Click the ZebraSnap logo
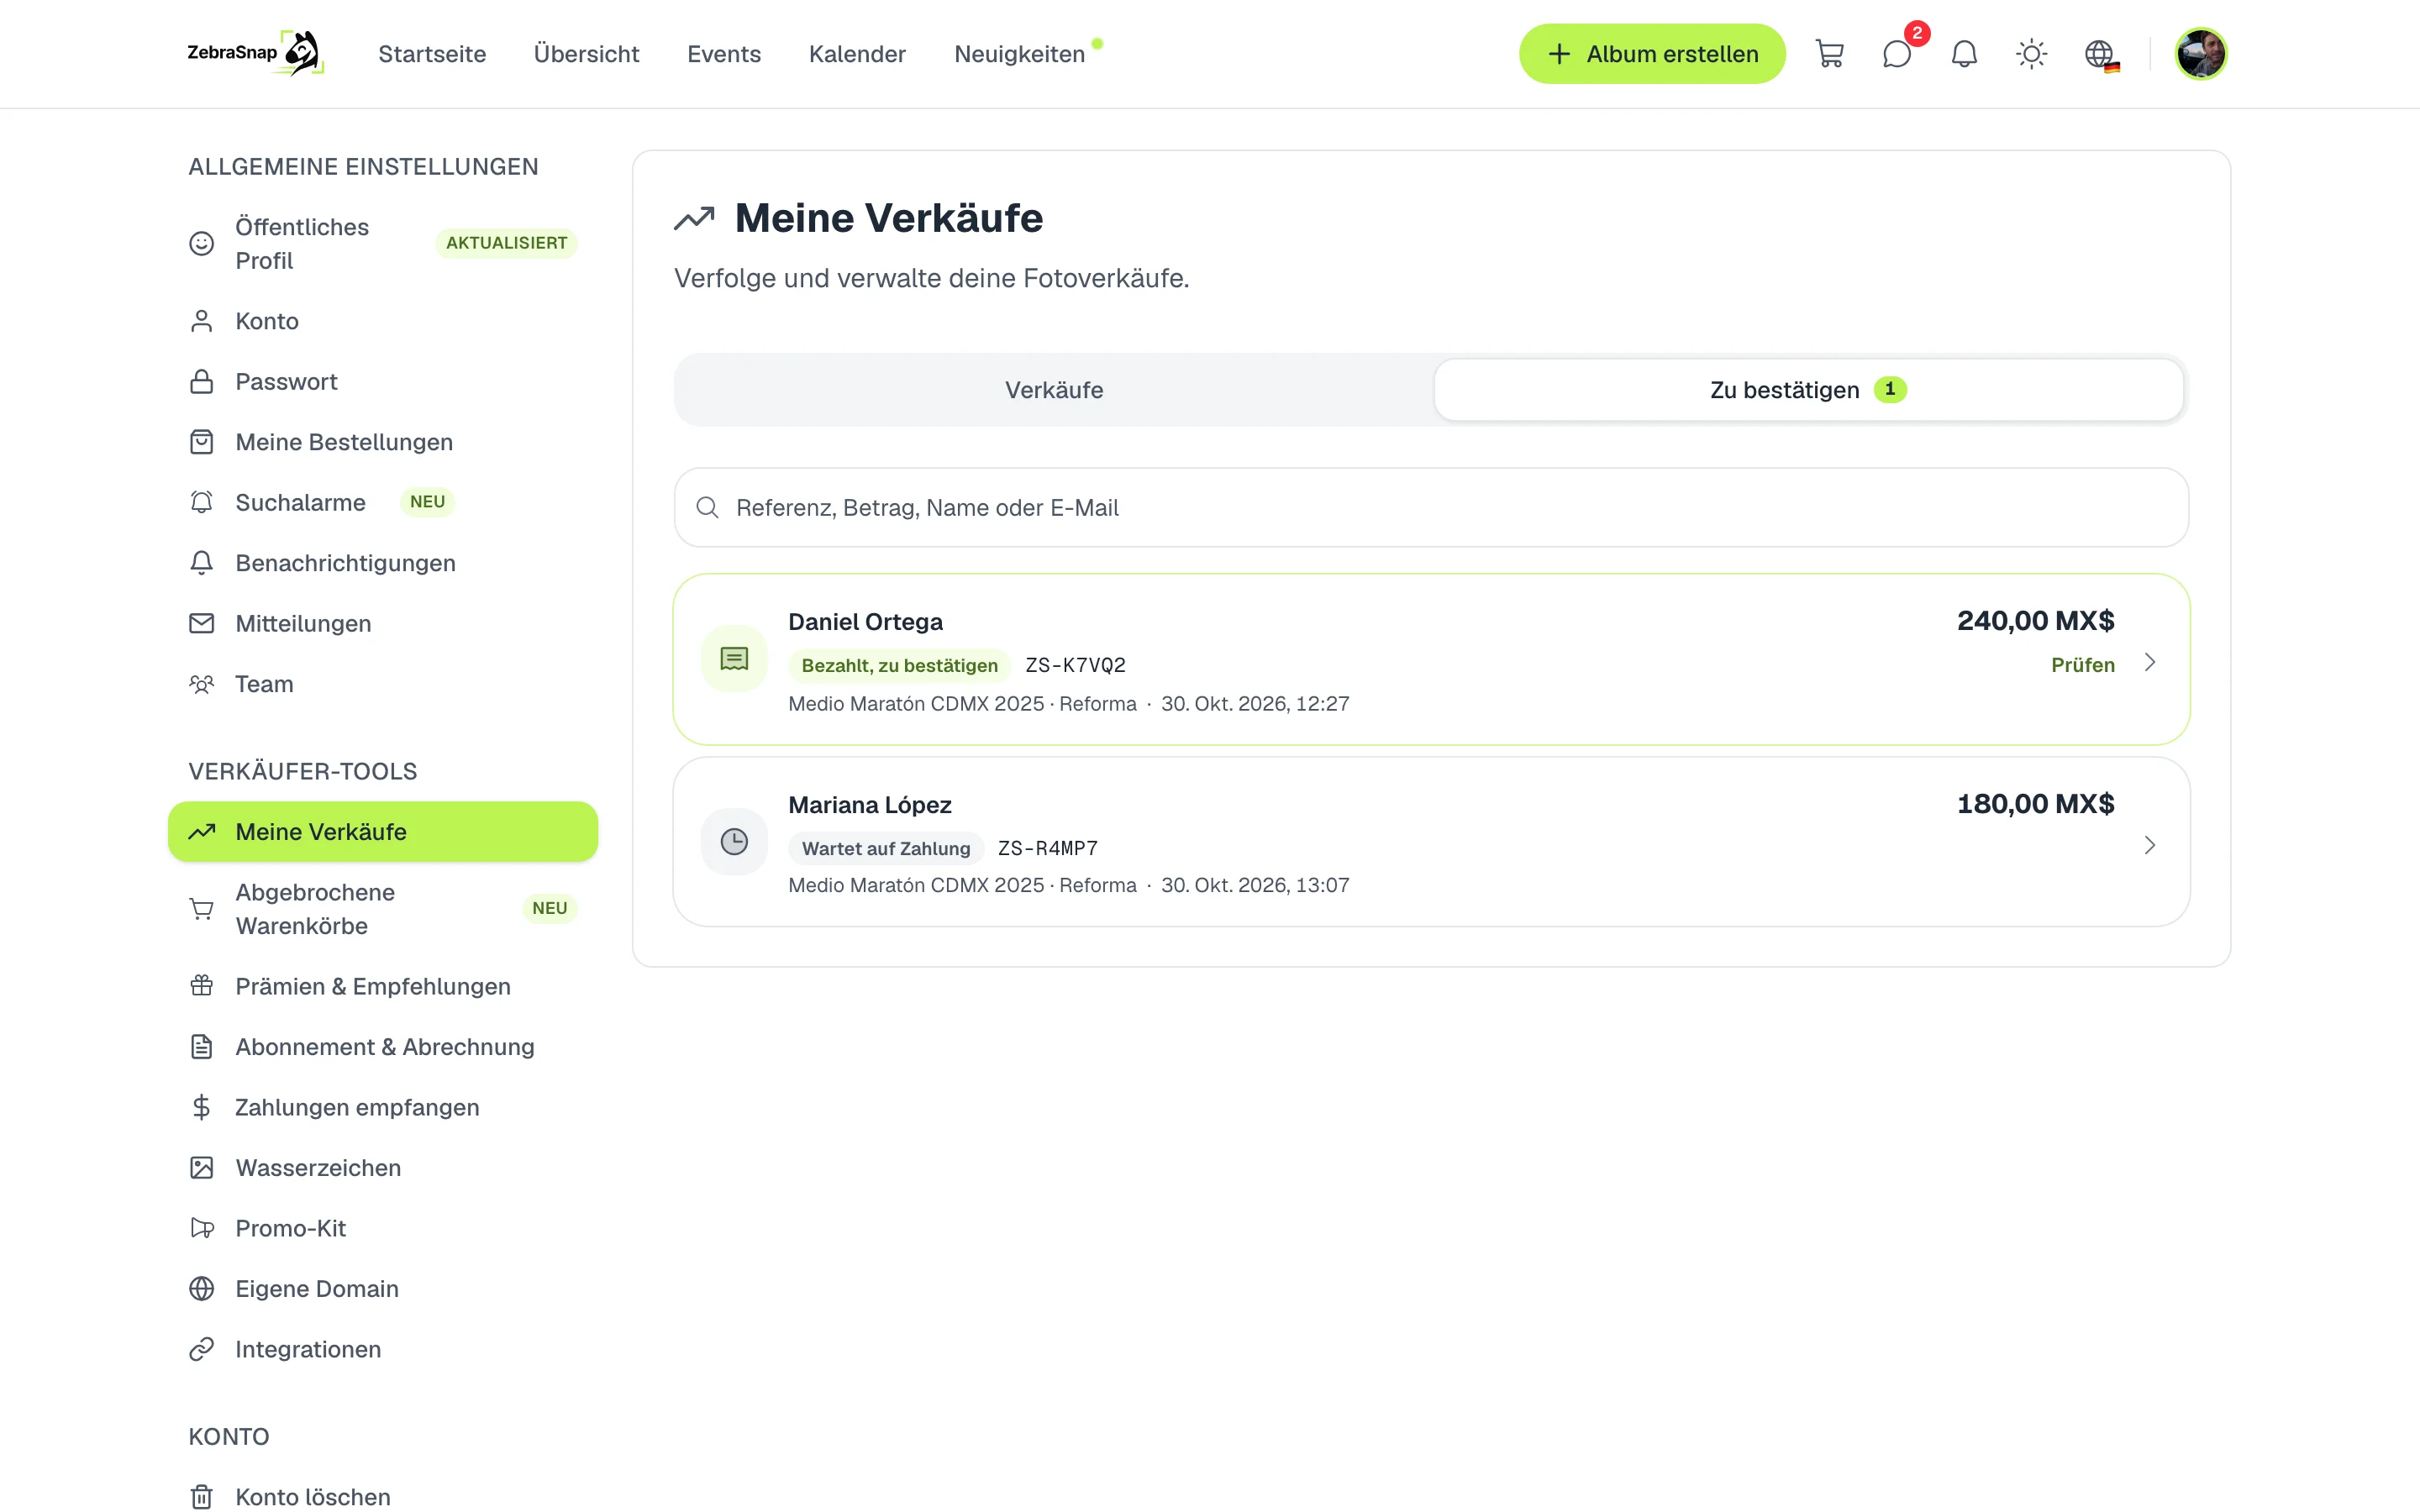This screenshot has width=2420, height=1512. (x=256, y=53)
